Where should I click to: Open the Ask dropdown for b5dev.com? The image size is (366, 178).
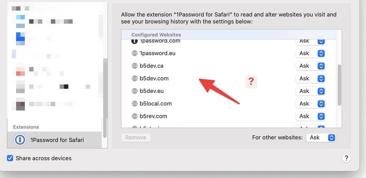pyautogui.click(x=310, y=79)
